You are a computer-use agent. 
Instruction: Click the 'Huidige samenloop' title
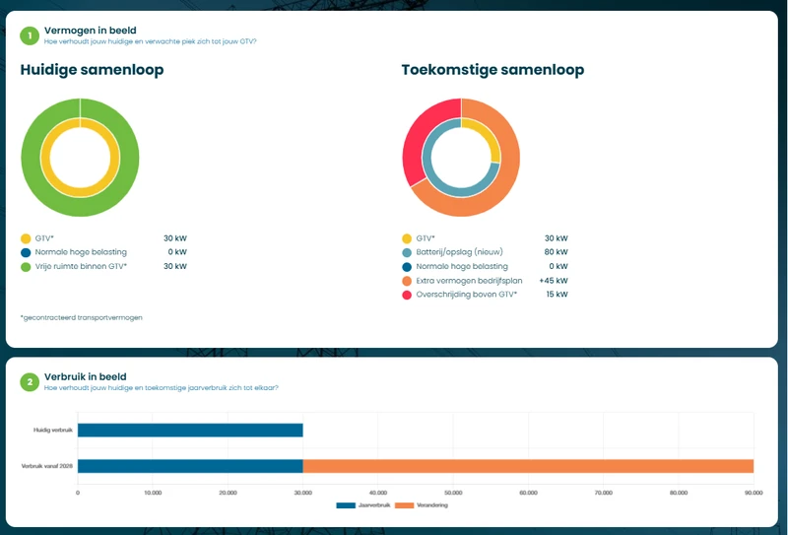(92, 70)
